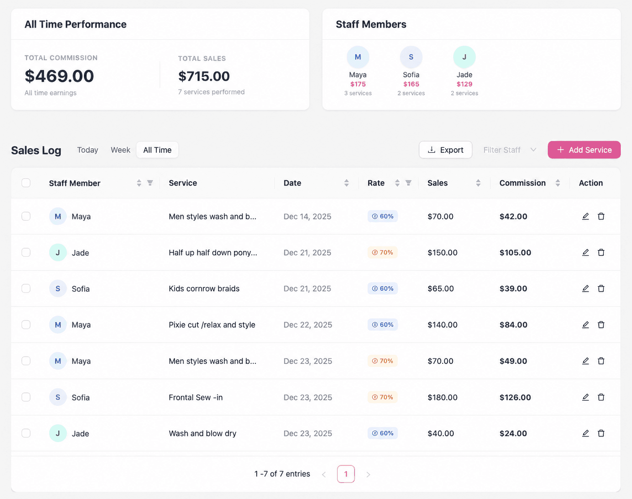Edit Maya's Dec 14 service entry
Screen dimensions: 632x499
(x=585, y=216)
